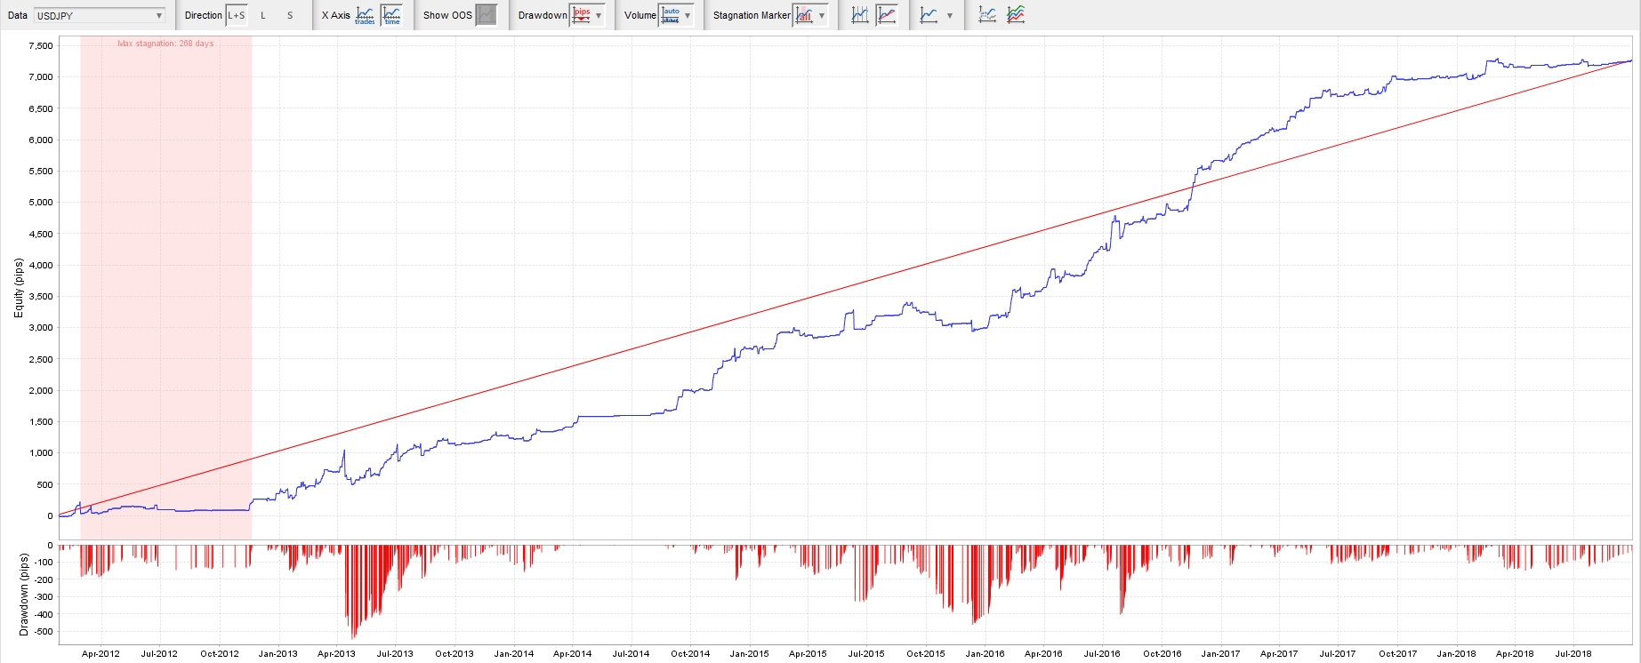Click the dotted line chart icon
The height and width of the screenshot is (663, 1641).
987,15
